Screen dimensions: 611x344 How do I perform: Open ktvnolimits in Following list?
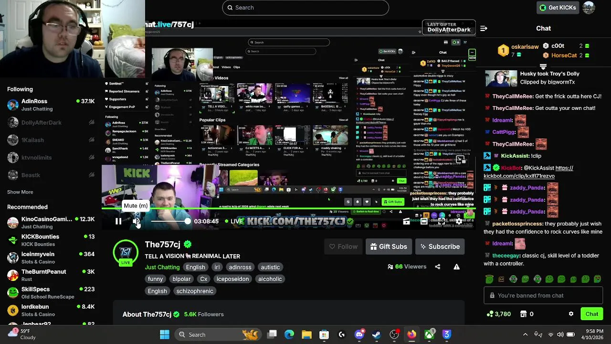tap(51, 158)
